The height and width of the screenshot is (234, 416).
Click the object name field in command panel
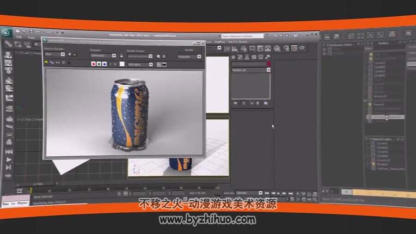pos(249,64)
